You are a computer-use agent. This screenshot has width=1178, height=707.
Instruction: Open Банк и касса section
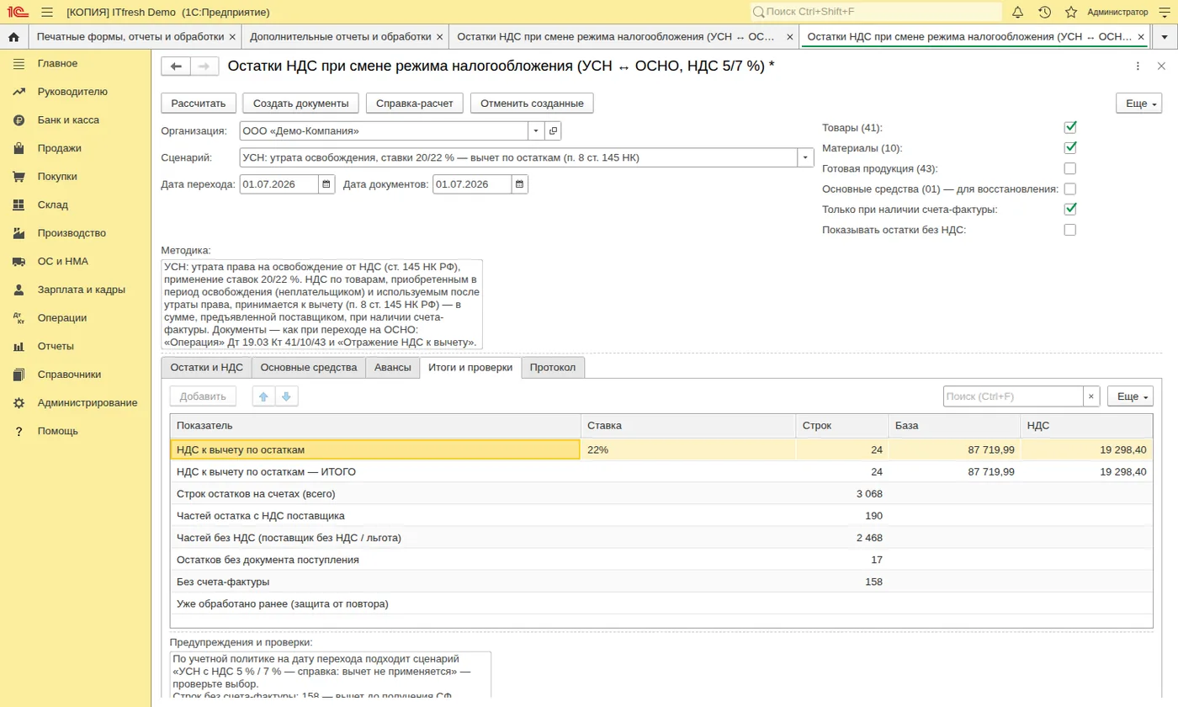point(68,120)
